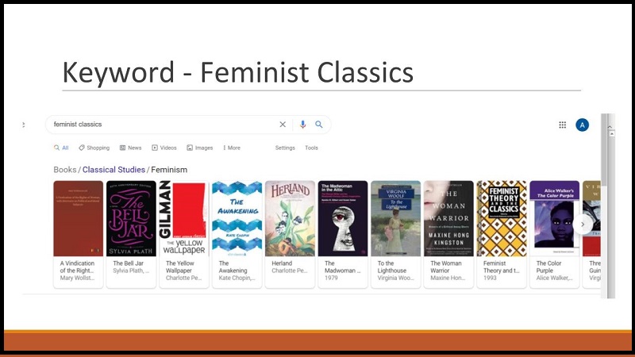635x357 pixels.
Task: Switch to Images results tab
Action: pyautogui.click(x=200, y=148)
